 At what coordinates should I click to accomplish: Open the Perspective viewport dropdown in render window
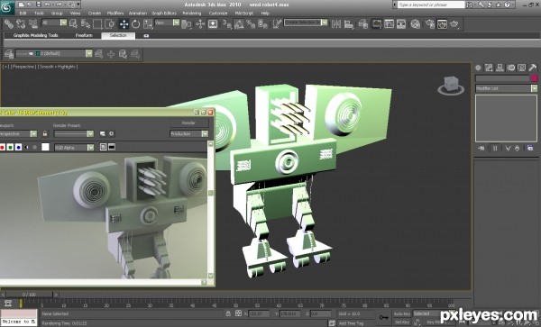click(x=33, y=133)
